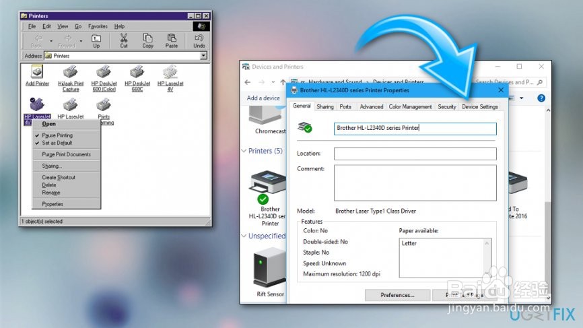The height and width of the screenshot is (328, 583).
Task: Choose Properties from the context menu
Action: [66, 204]
